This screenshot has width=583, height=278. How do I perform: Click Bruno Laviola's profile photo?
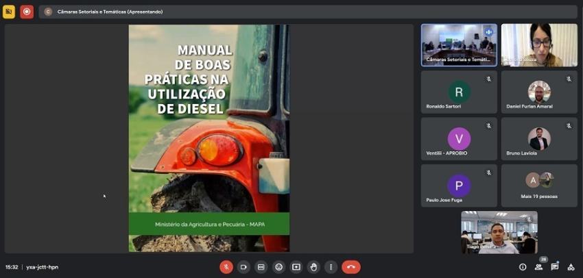[x=539, y=139]
